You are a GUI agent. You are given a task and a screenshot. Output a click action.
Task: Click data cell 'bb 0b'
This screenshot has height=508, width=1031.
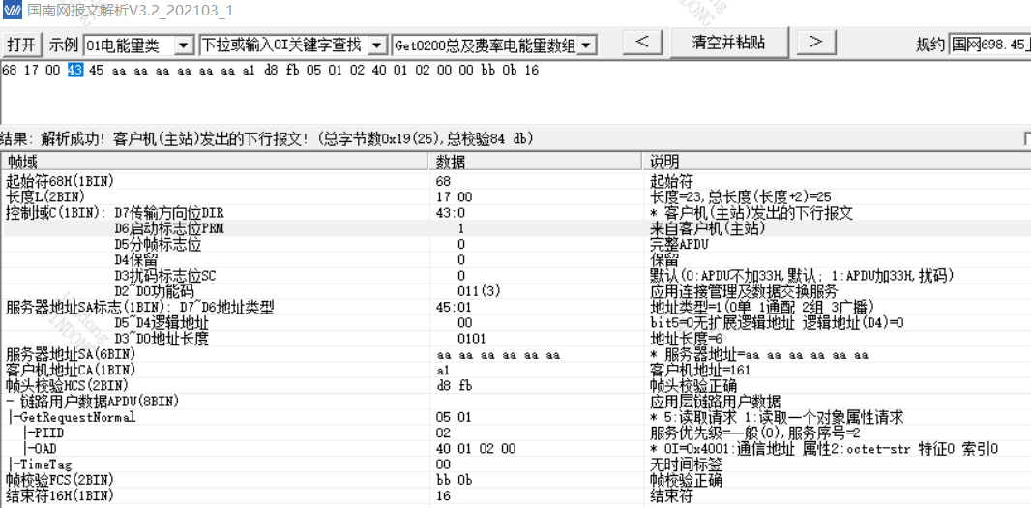coord(454,480)
